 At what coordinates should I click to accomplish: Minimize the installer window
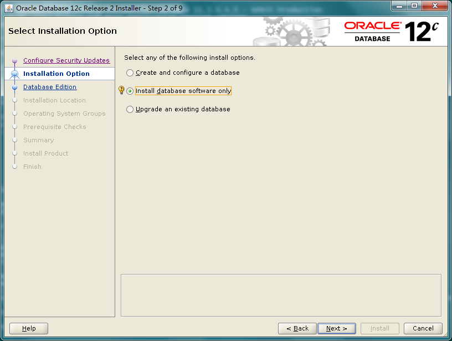399,6
